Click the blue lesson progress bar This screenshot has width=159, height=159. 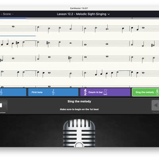click(13, 18)
